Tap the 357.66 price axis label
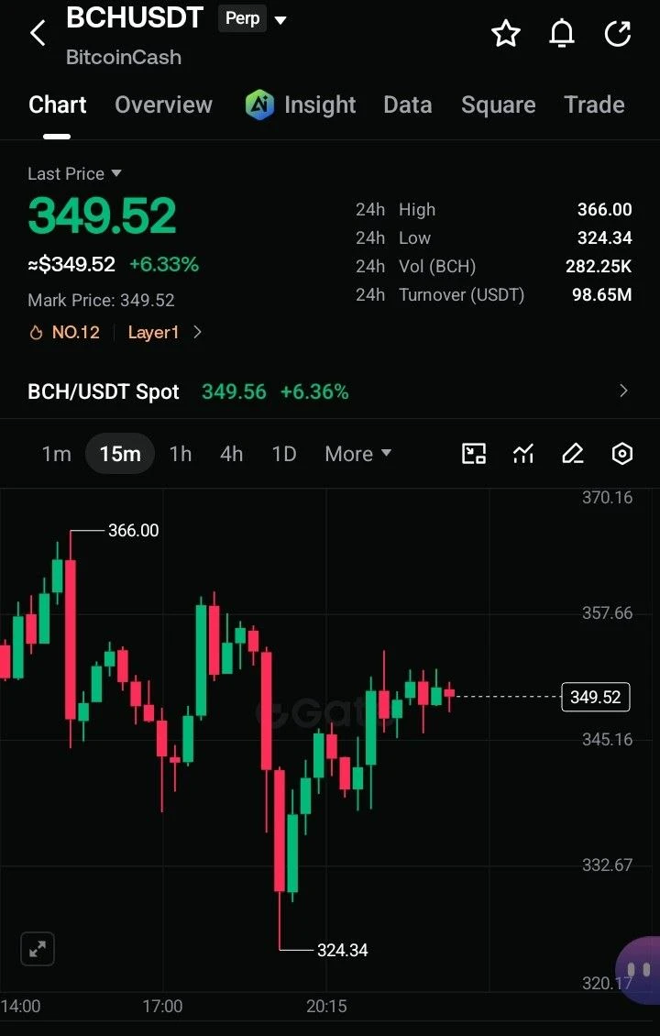This screenshot has width=660, height=1036. [607, 613]
